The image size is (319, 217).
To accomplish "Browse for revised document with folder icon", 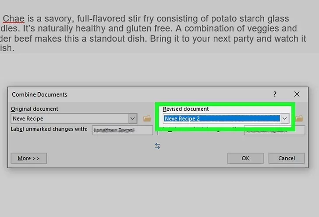I will 299,118.
